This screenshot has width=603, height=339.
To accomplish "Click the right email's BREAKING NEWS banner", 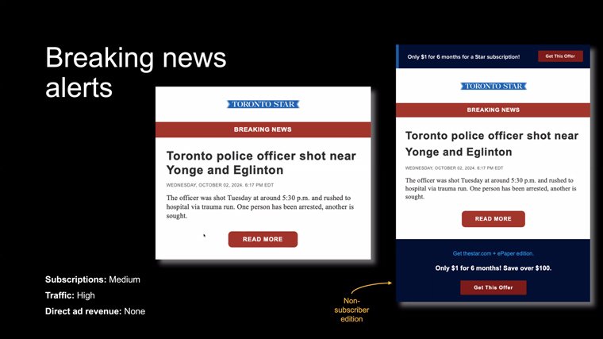I will tap(493, 110).
